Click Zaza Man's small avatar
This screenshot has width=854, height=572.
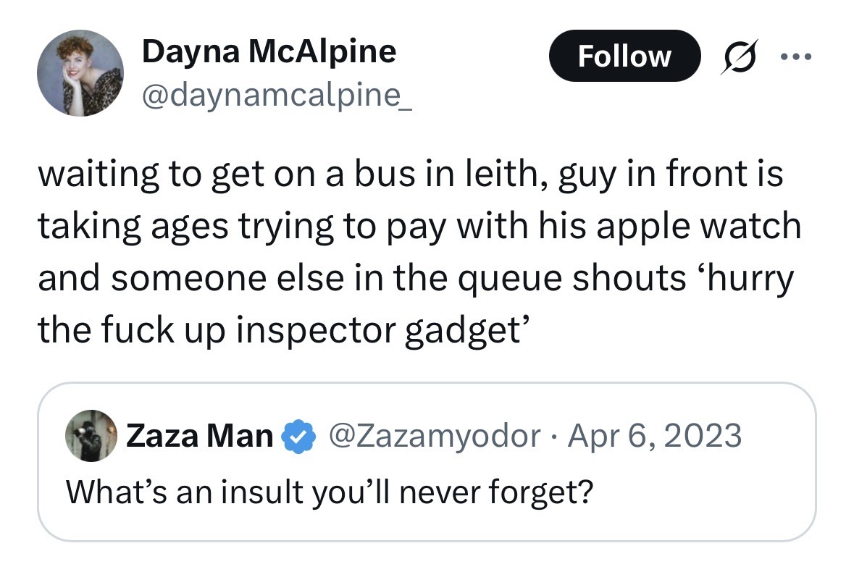[x=91, y=435]
